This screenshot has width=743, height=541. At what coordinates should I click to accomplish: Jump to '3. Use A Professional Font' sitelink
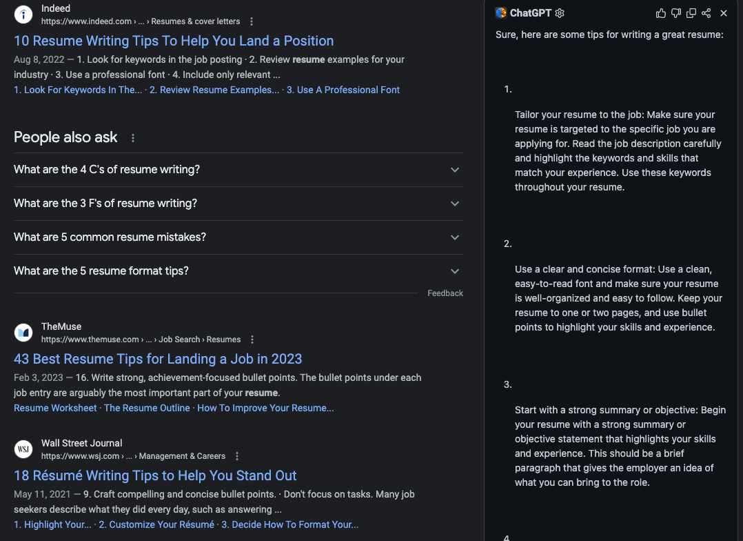point(343,90)
